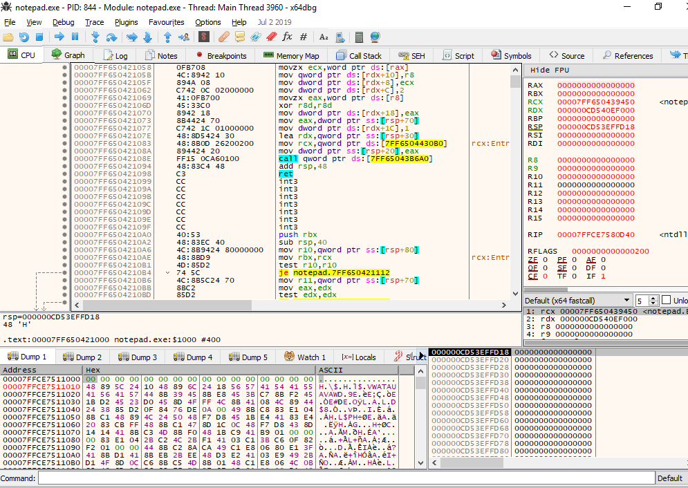Image resolution: width=688 pixels, height=488 pixels.
Task: Click the Default button beside command bar
Action: (669, 478)
